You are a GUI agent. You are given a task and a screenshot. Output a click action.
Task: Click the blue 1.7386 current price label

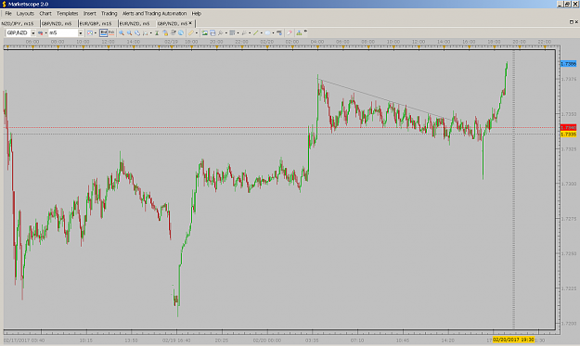click(x=569, y=64)
